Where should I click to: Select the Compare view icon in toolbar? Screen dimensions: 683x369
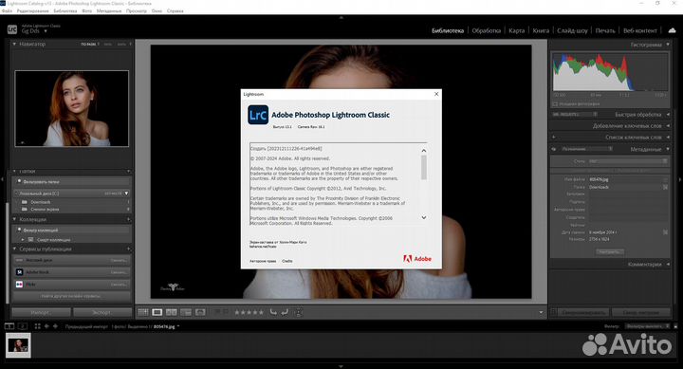click(172, 312)
